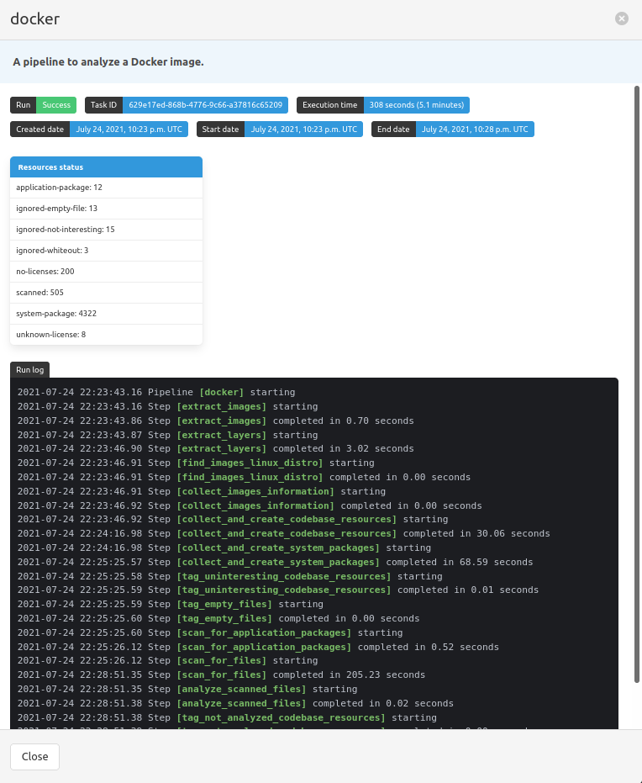Click the Created date value
Screen dimensions: 642x783
point(129,130)
